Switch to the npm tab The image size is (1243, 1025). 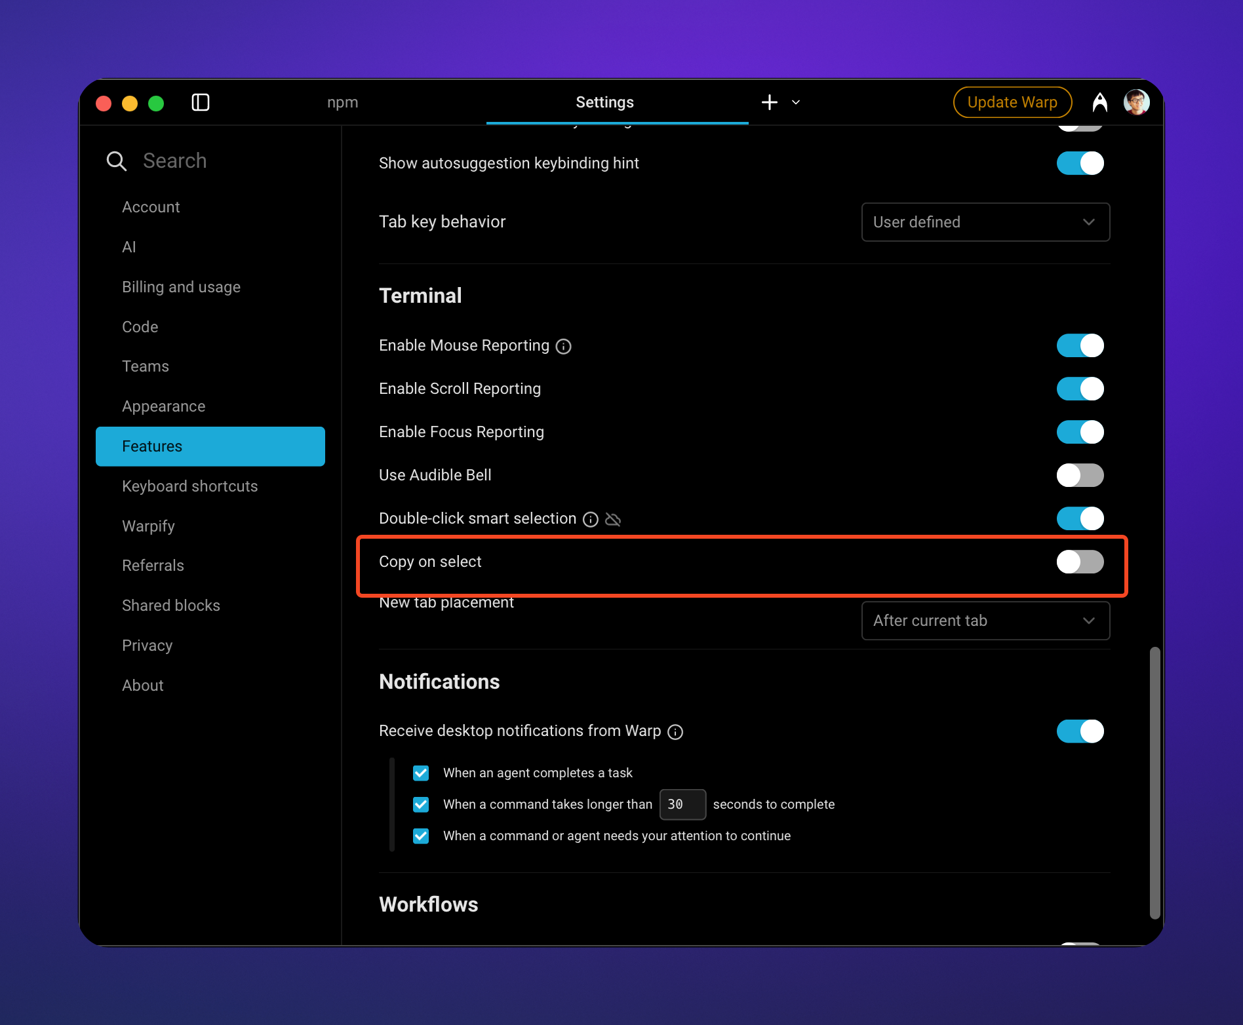click(x=343, y=102)
